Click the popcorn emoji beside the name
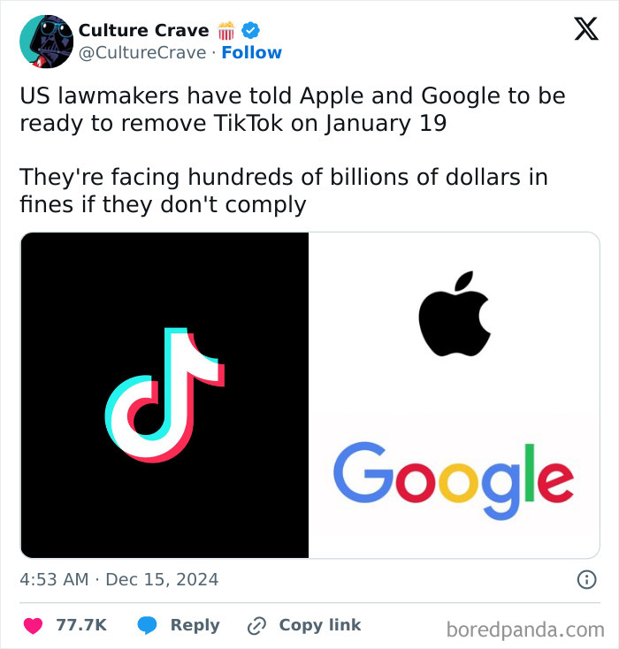The width and height of the screenshot is (619, 649). click(226, 31)
